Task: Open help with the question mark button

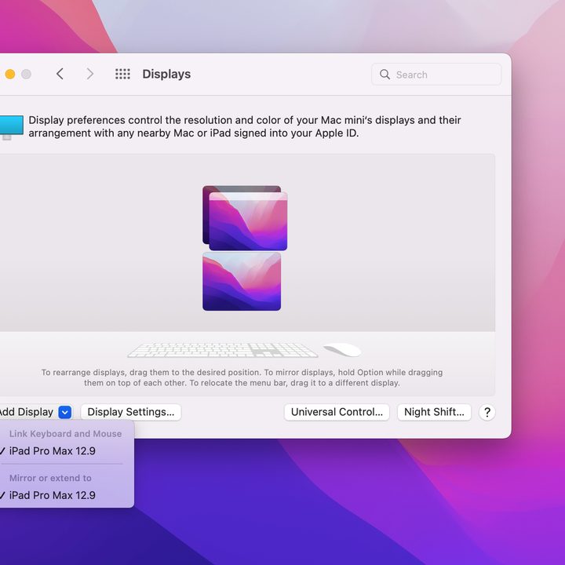Action: tap(487, 412)
